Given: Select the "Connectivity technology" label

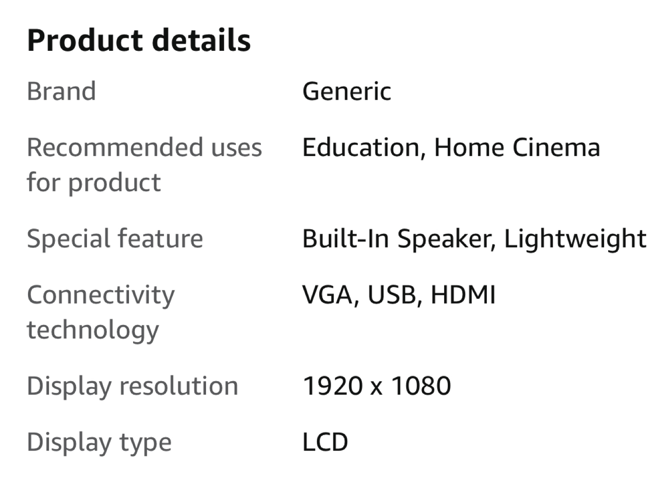Looking at the screenshot, I should coord(101,312).
